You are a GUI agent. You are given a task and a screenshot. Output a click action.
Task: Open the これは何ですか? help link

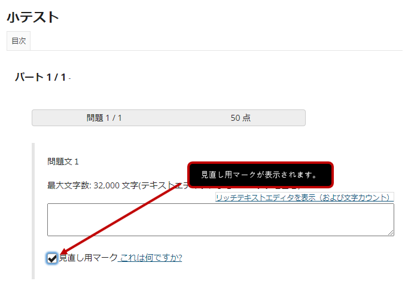point(151,258)
